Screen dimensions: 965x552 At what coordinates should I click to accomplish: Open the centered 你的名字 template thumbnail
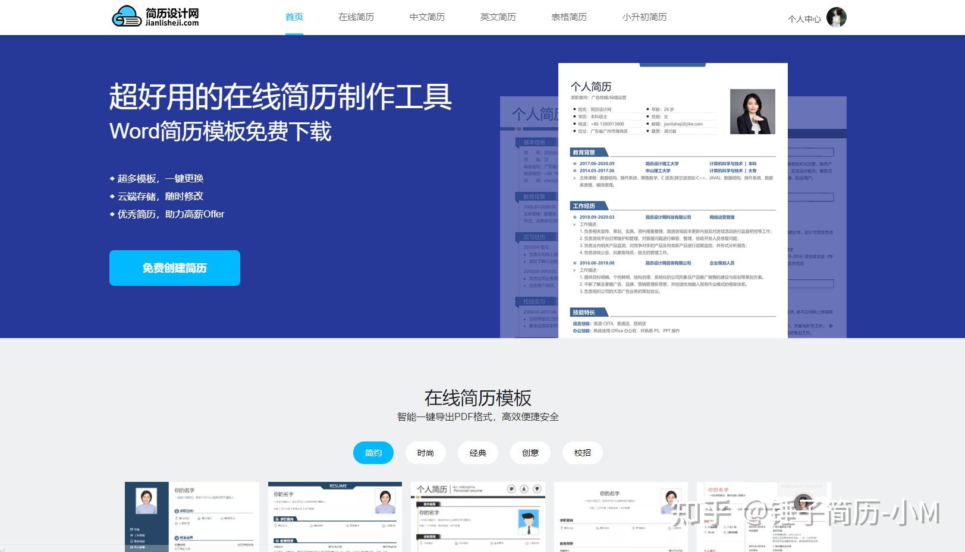(x=621, y=517)
